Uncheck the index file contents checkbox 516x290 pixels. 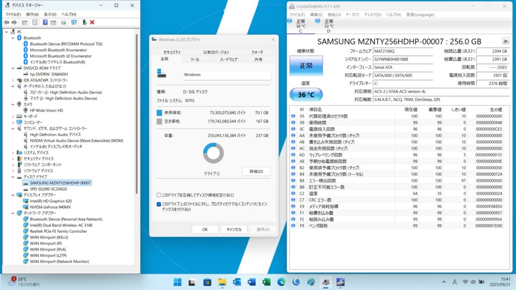(x=159, y=204)
